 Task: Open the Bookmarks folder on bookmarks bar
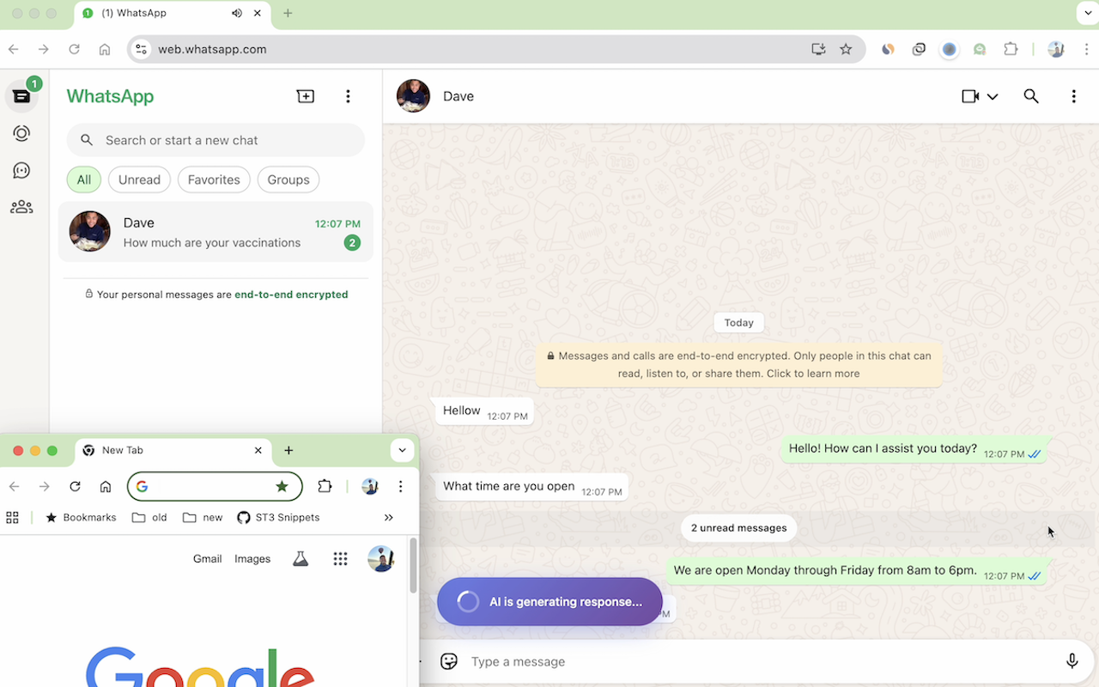81,517
